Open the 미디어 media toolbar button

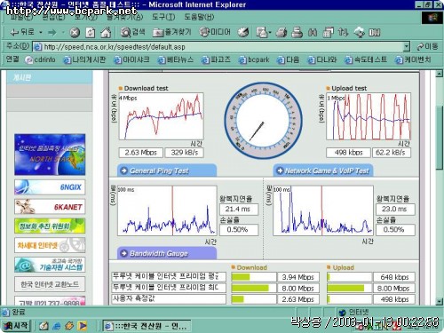(215, 32)
